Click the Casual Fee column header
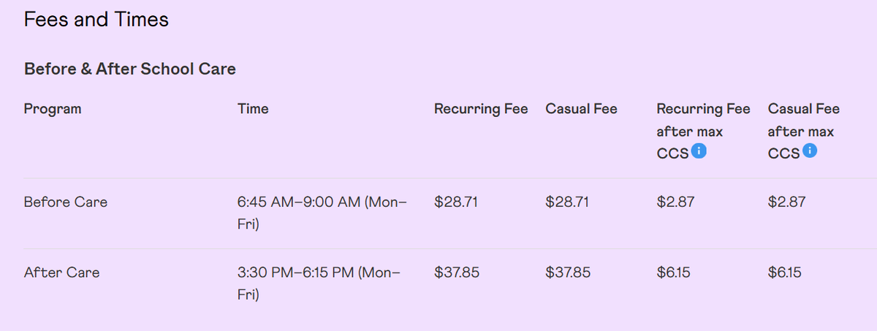Screen dimensions: 877x331 pos(581,109)
